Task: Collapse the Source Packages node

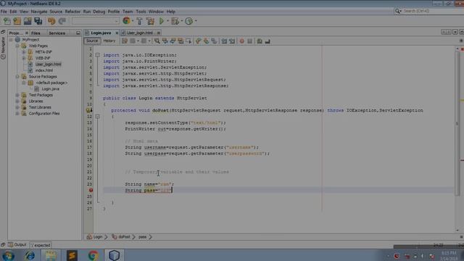Action: pos(17,76)
